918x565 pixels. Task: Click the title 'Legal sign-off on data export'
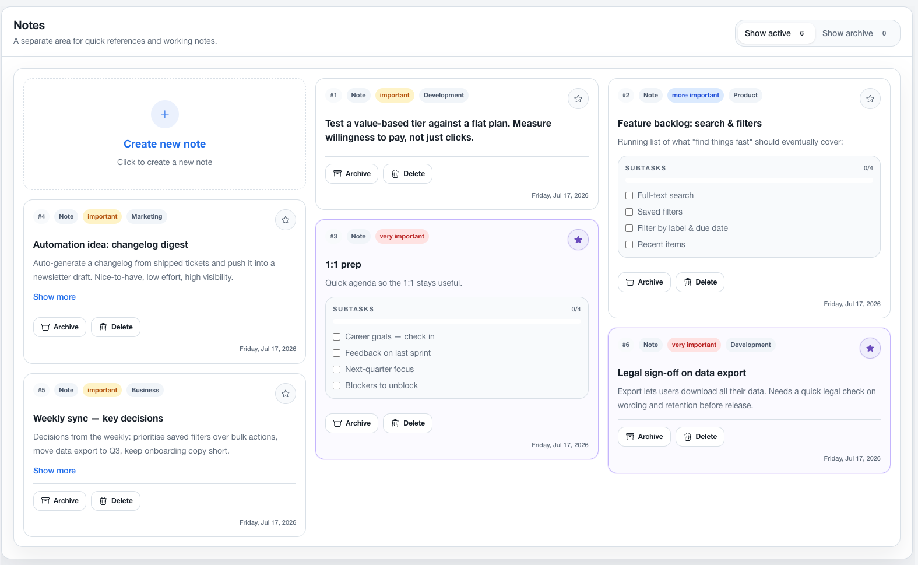(681, 373)
